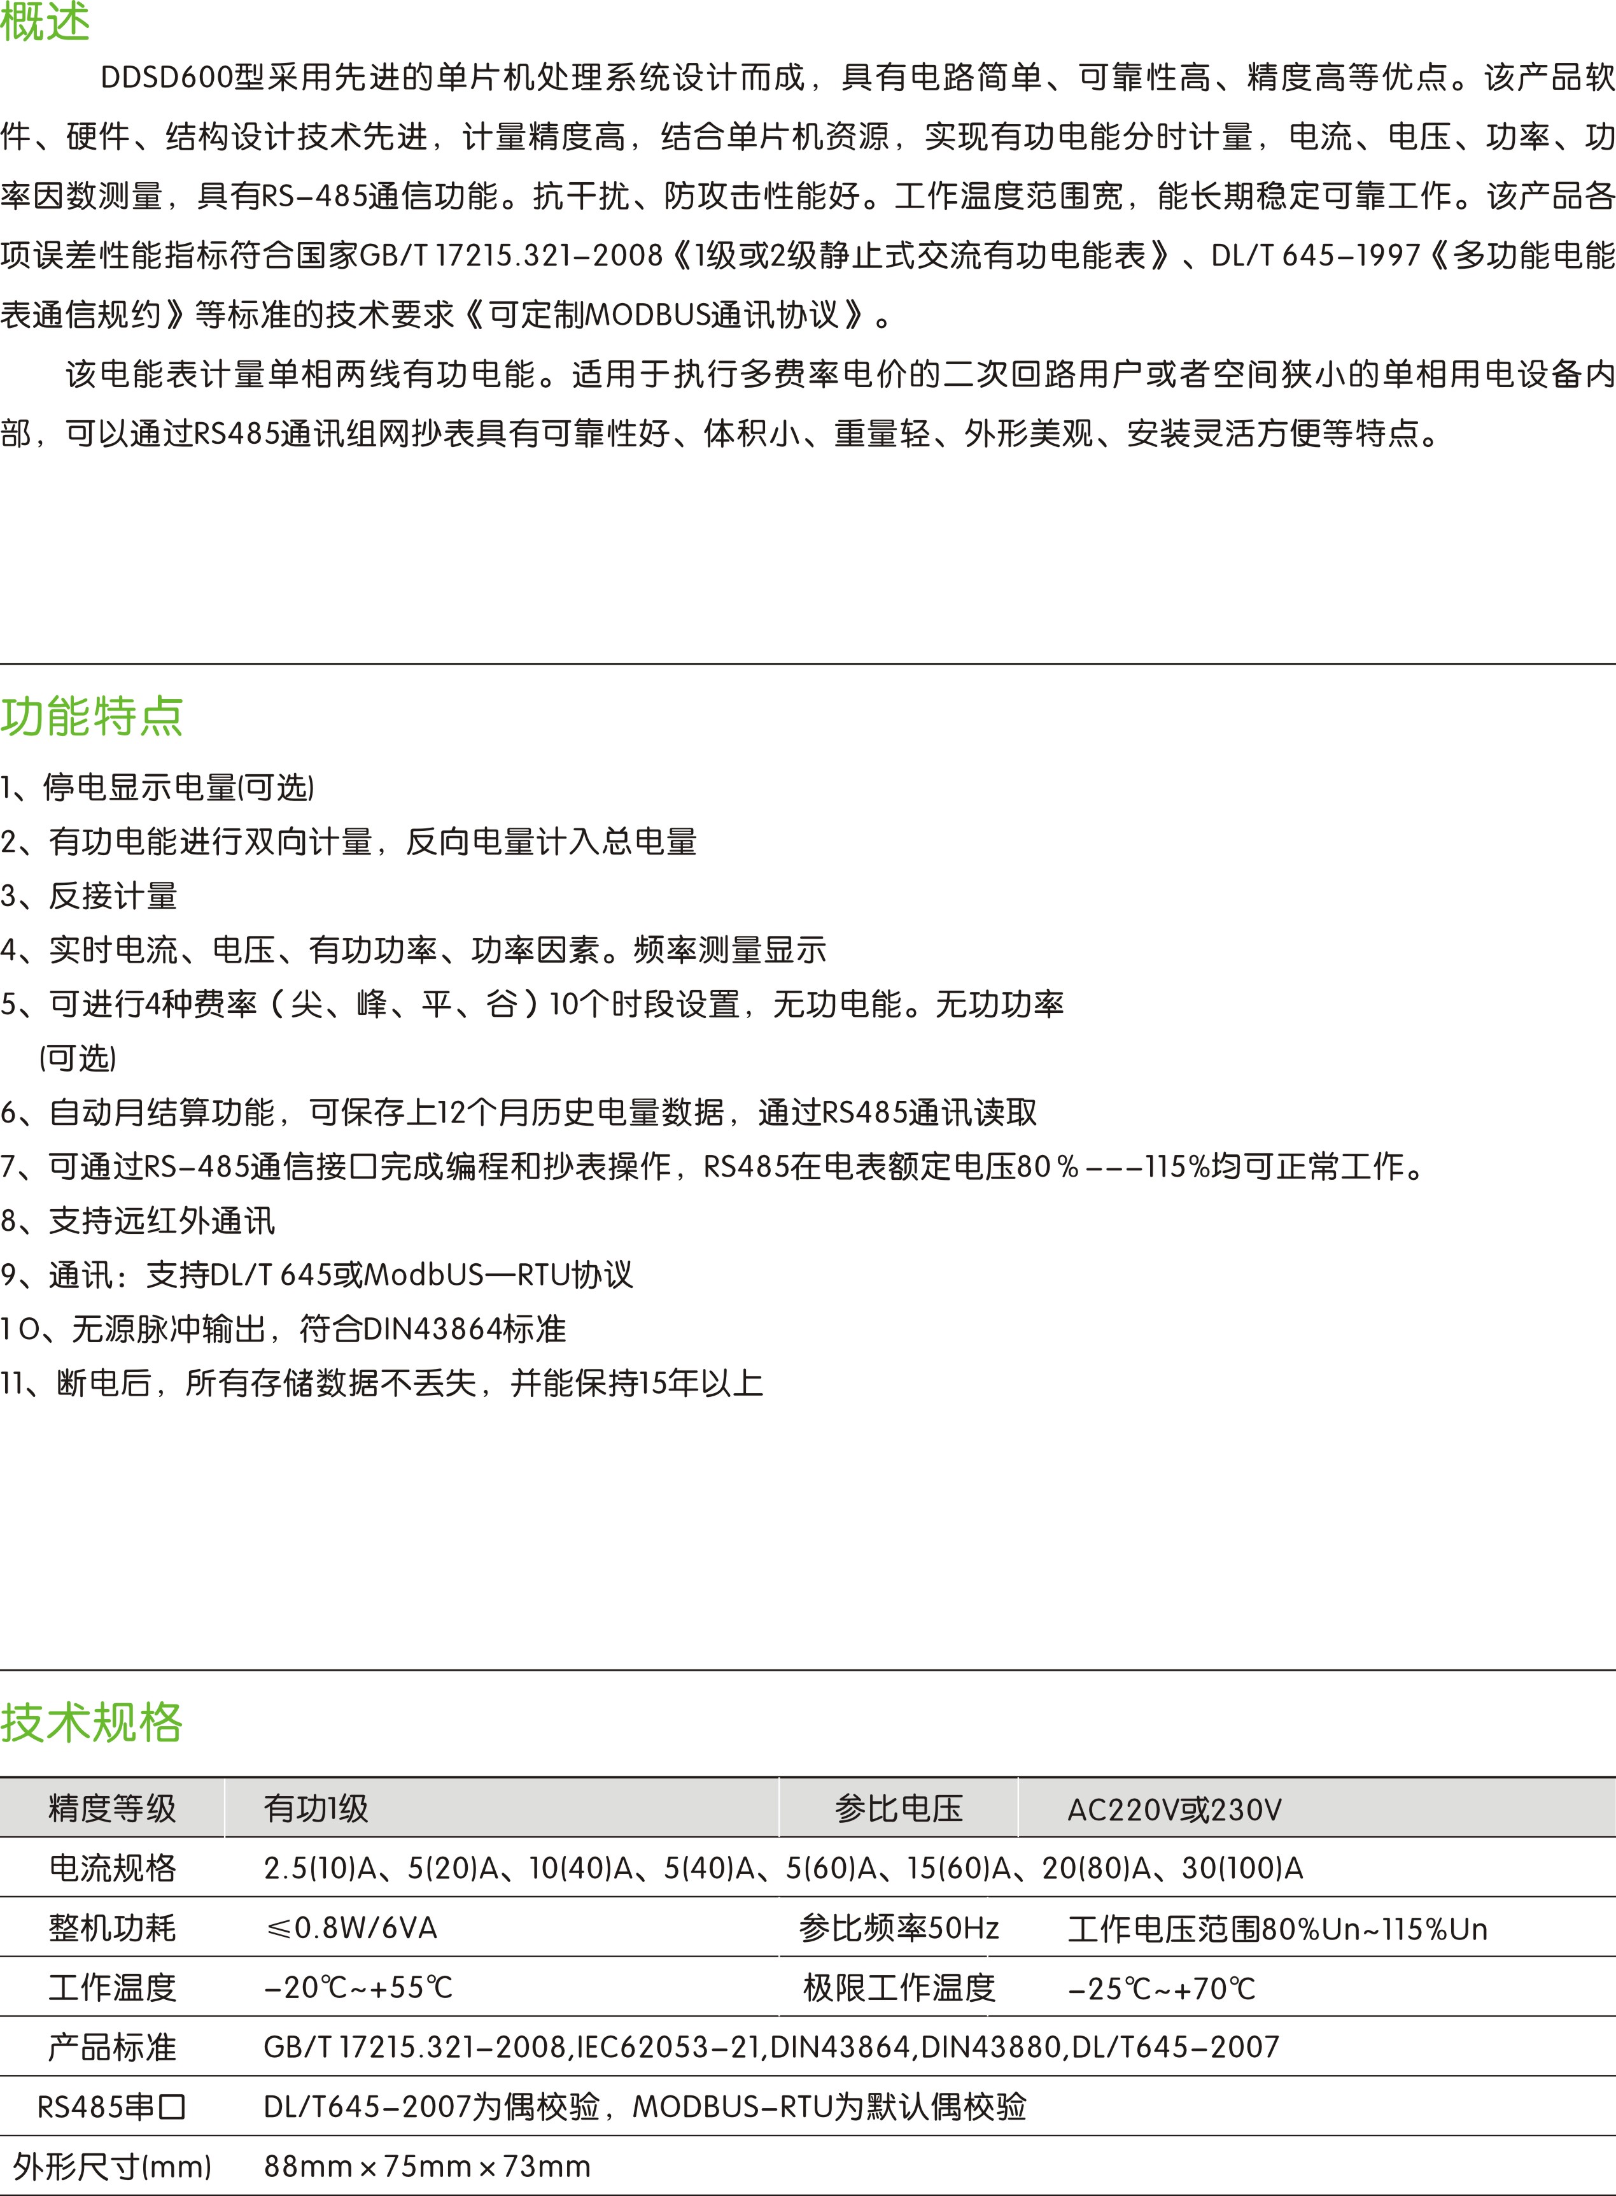Click feature item 3 反接计量

[89, 895]
